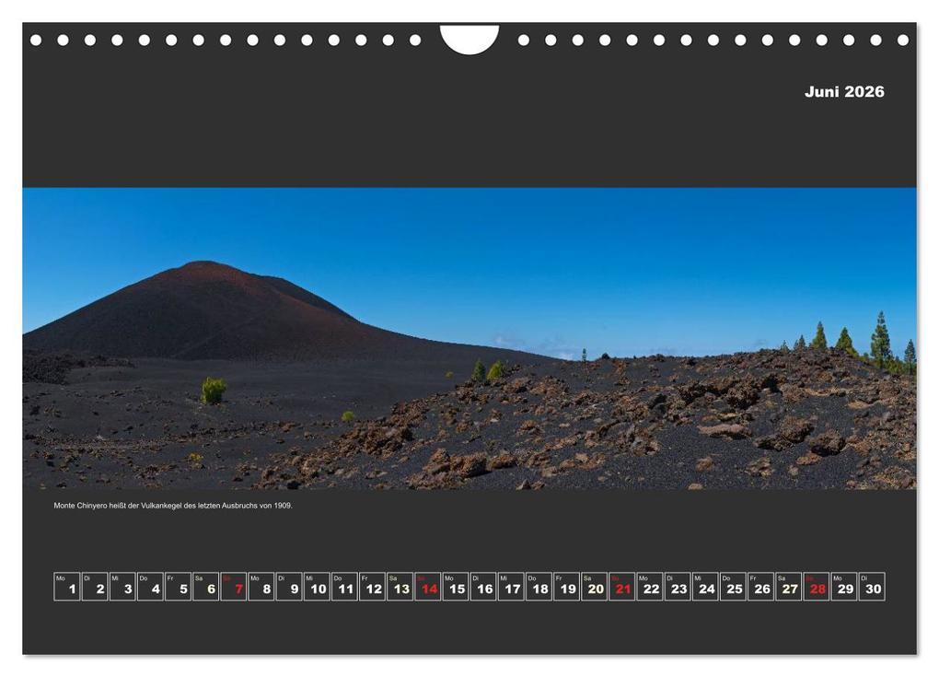The width and height of the screenshot is (939, 677).
Task: Select date 10 in the calendar strip
Action: point(316,586)
